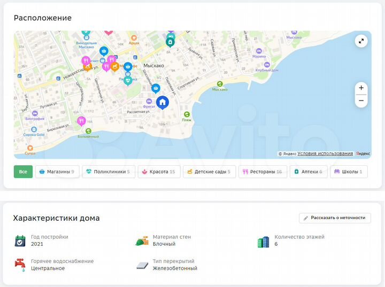Select the Винодельня Мысхако marker
Image resolution: width=385 pixels, height=287 pixels.
(86, 37)
